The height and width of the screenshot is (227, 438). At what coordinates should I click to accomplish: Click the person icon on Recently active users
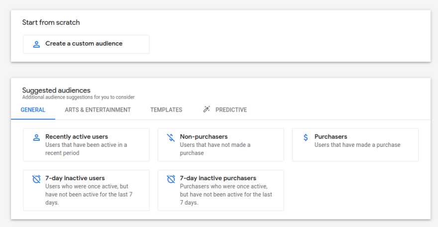click(36, 137)
